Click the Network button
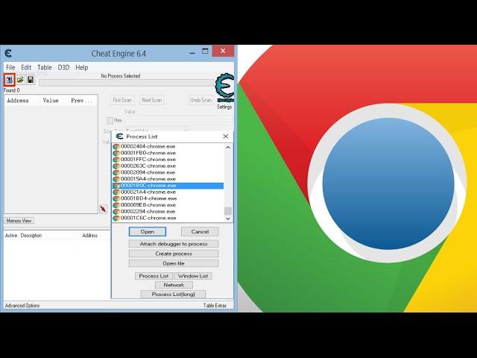The width and height of the screenshot is (477, 358). 174,285
